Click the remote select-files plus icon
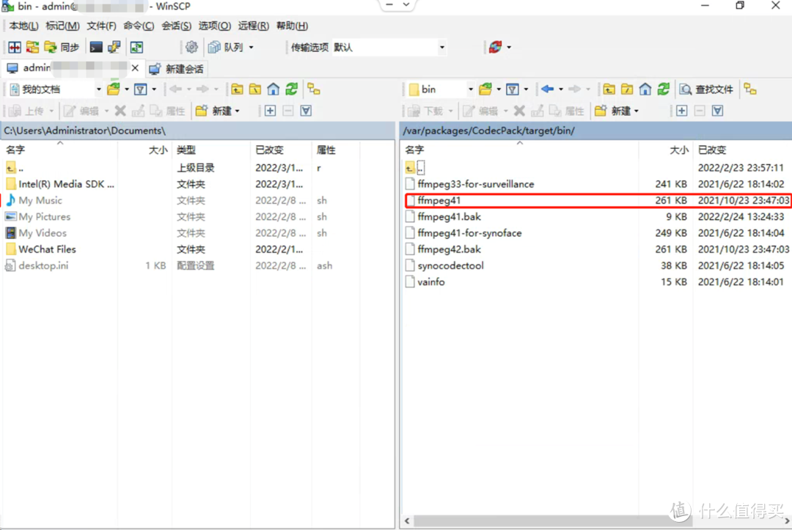This screenshot has height=530, width=792. 682,111
